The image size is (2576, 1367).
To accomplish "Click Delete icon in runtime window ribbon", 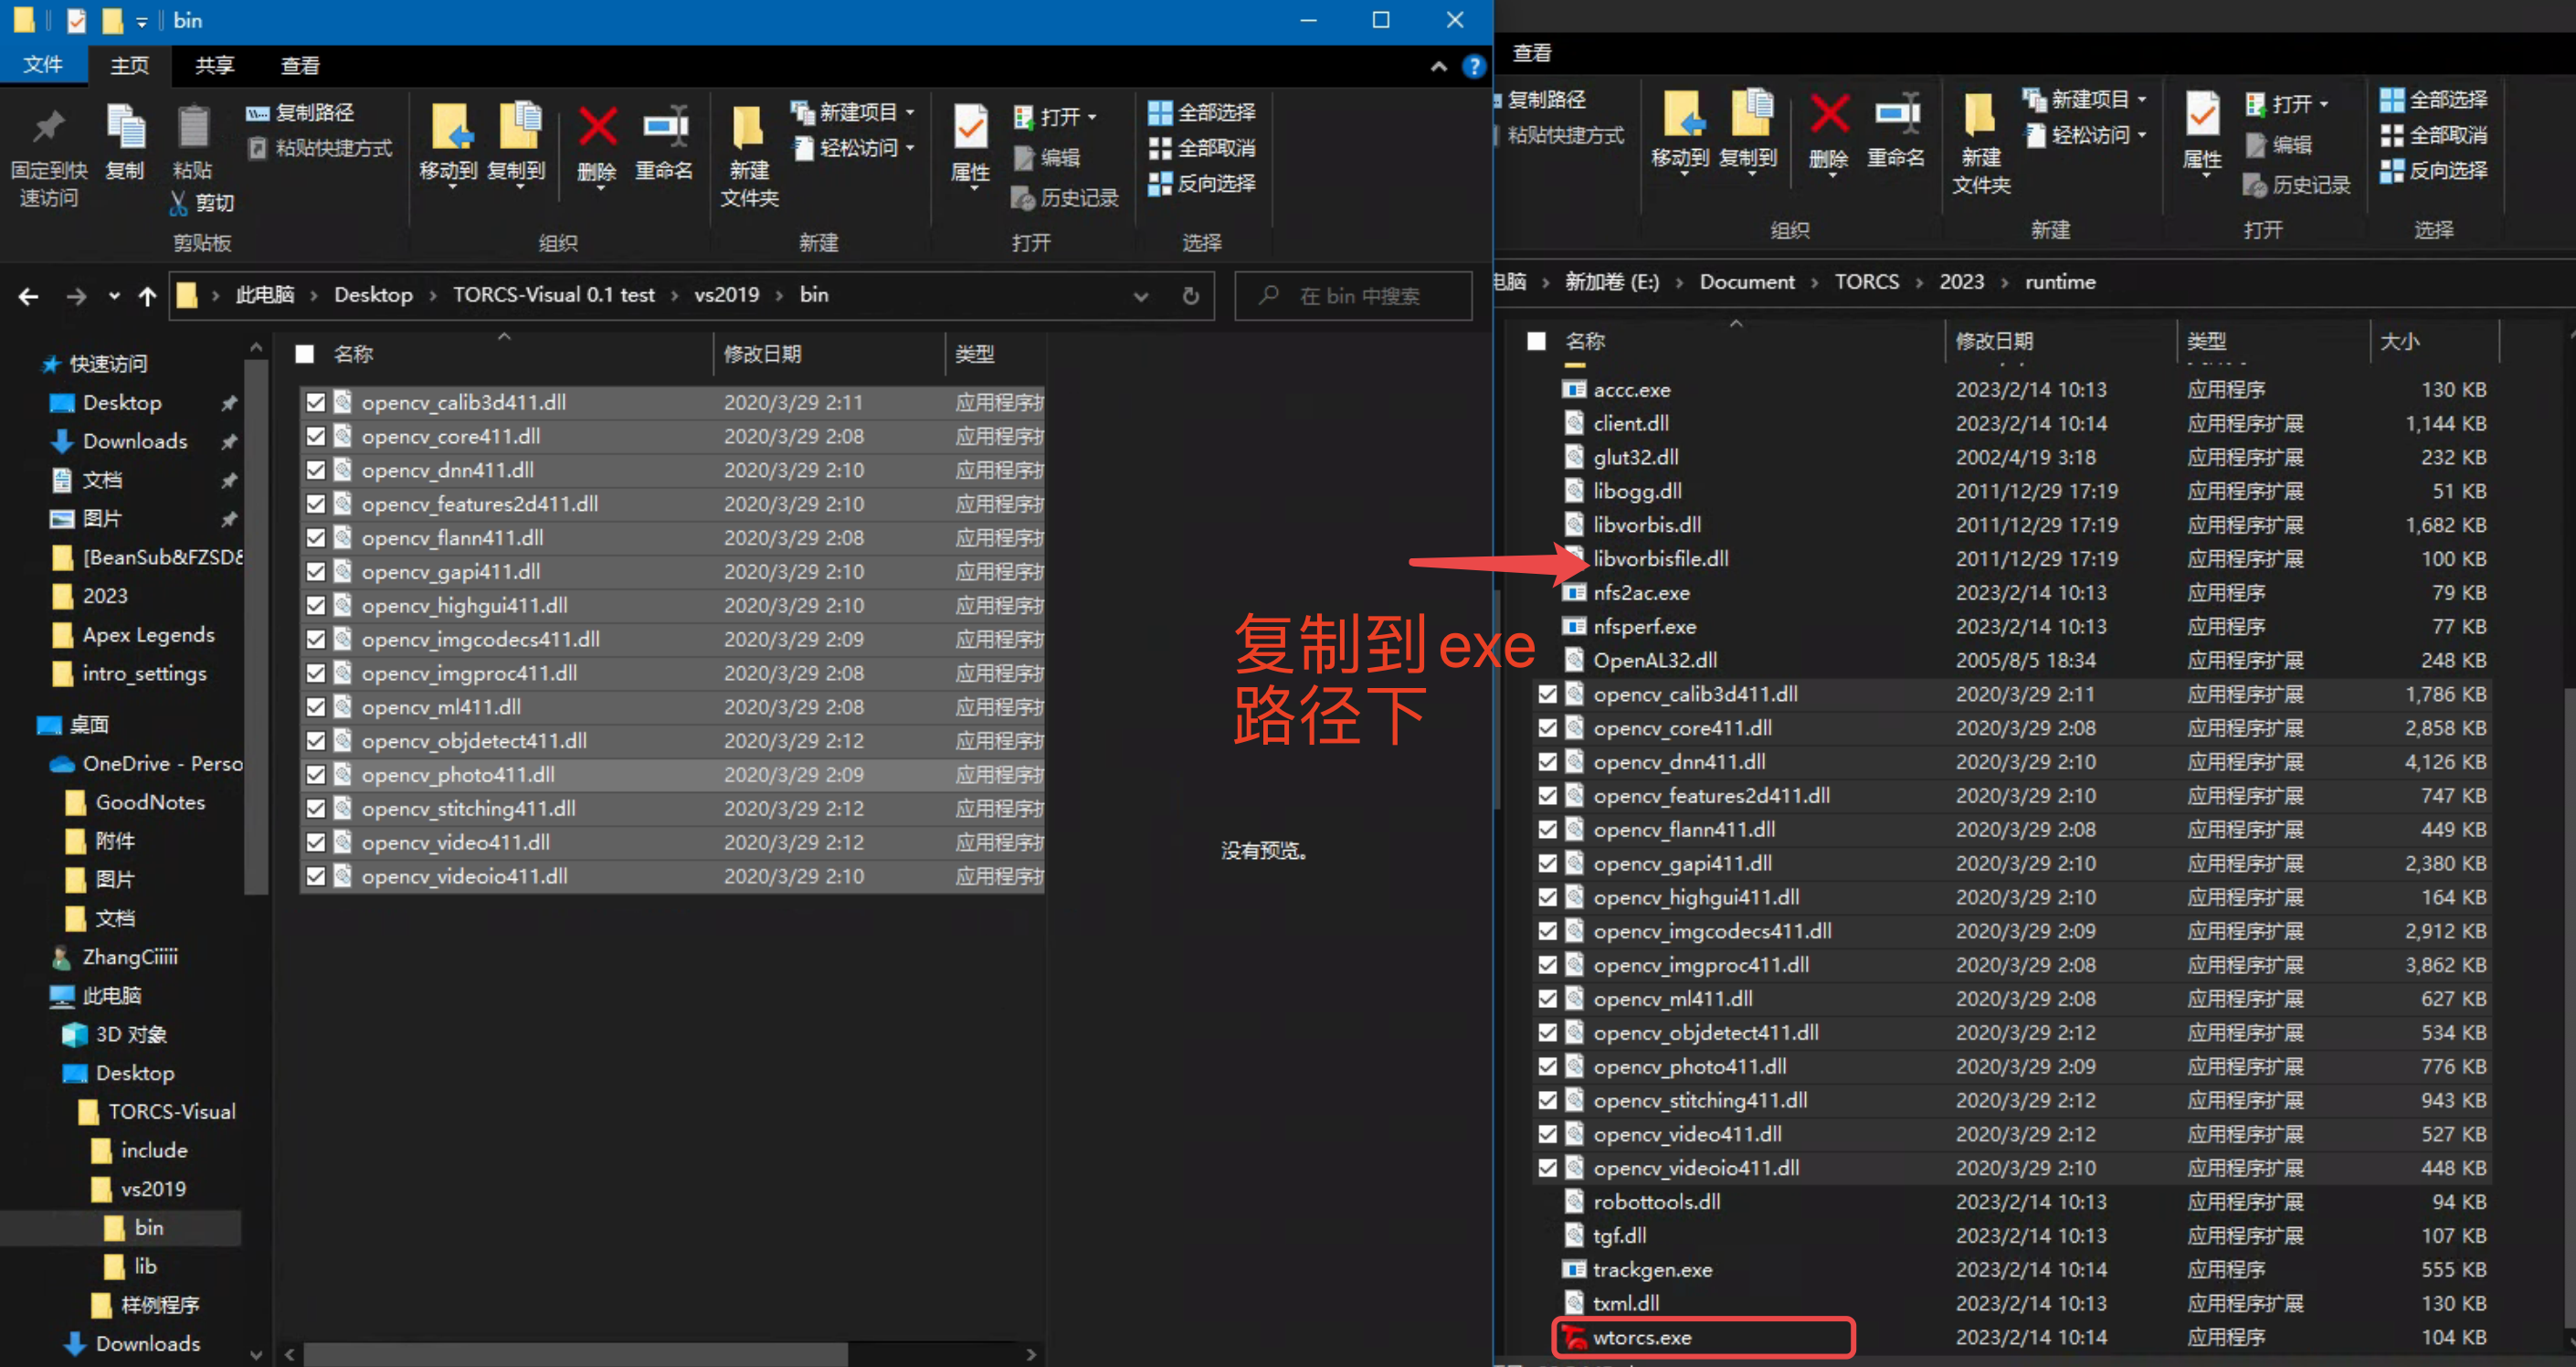I will (1829, 115).
